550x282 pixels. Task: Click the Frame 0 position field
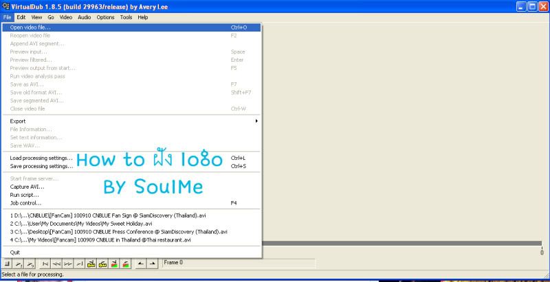tap(239, 263)
